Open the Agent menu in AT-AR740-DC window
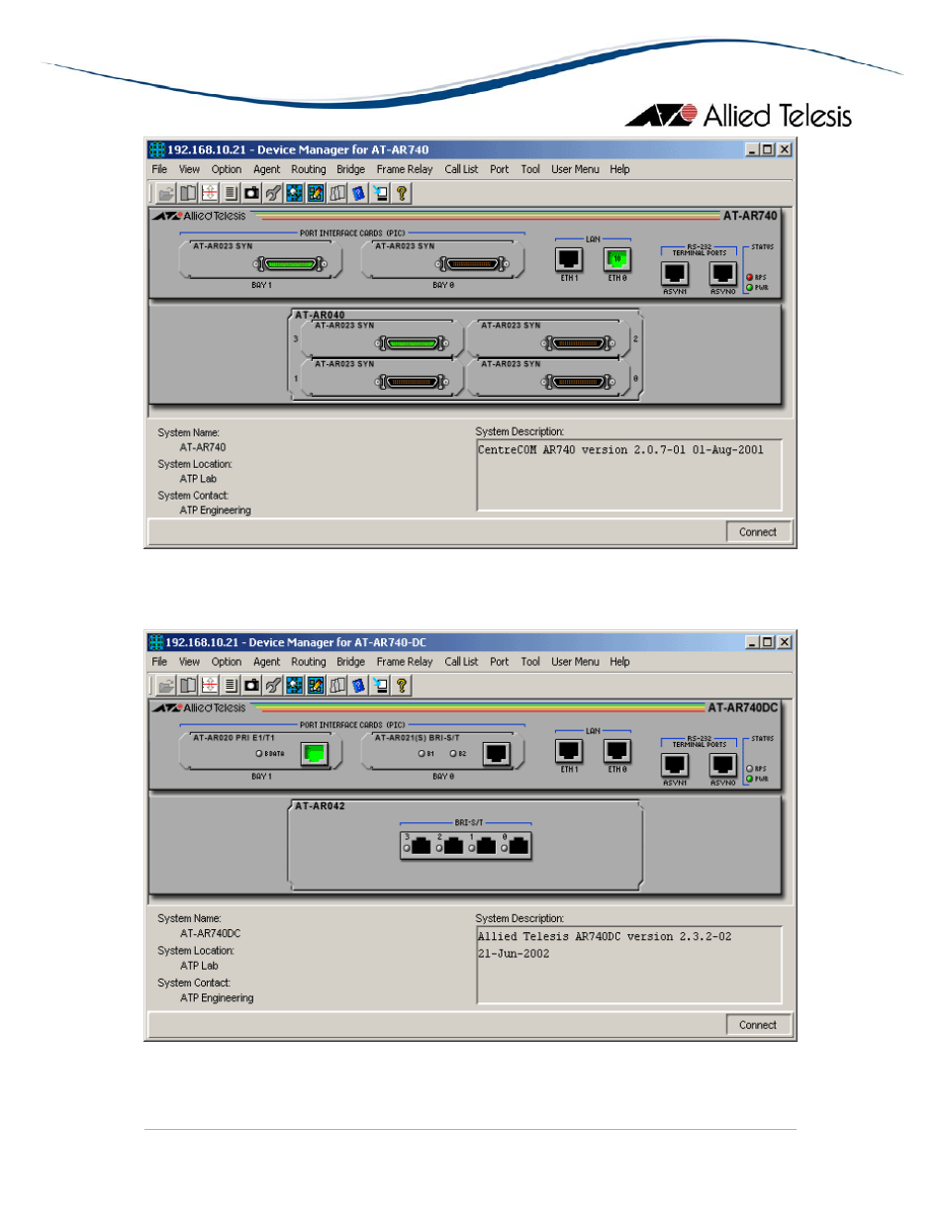The width and height of the screenshot is (944, 1222). [x=266, y=662]
